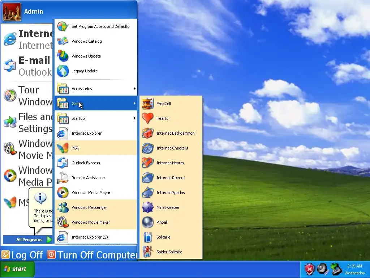Launch the Minesweeper mine icon
This screenshot has width=370, height=278.
pos(148,207)
